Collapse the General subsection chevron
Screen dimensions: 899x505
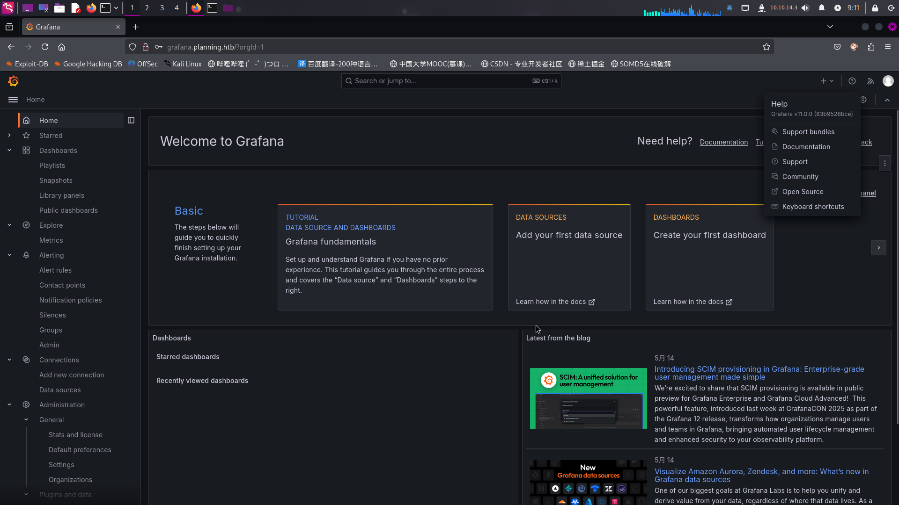26,420
